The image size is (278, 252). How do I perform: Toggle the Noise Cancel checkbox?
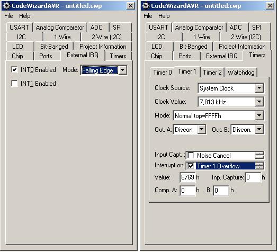point(191,156)
